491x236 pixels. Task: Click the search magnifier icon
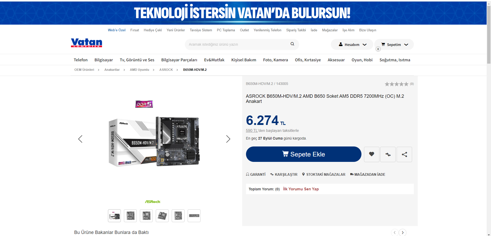point(292,44)
